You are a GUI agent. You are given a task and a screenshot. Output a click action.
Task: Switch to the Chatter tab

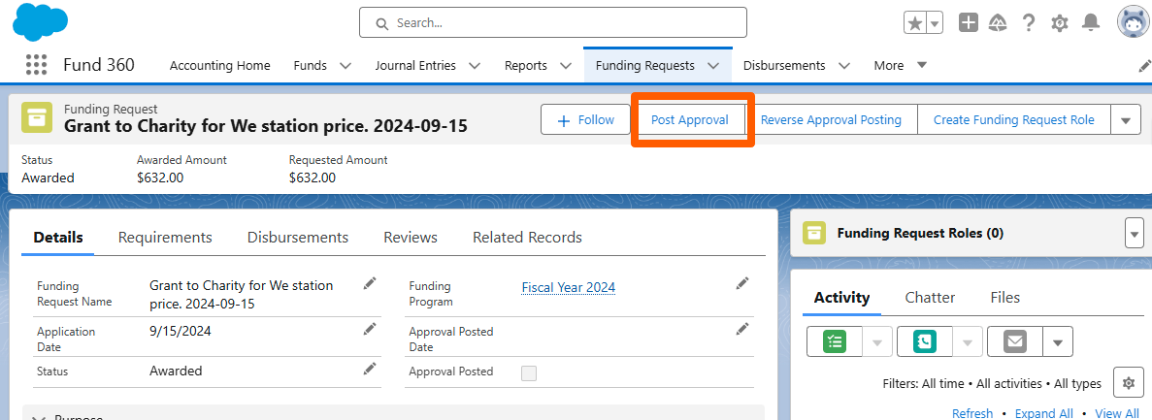(930, 298)
